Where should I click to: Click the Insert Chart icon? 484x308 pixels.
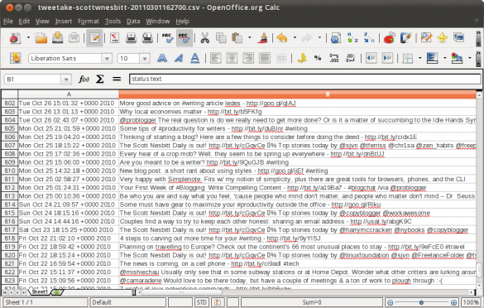point(390,38)
